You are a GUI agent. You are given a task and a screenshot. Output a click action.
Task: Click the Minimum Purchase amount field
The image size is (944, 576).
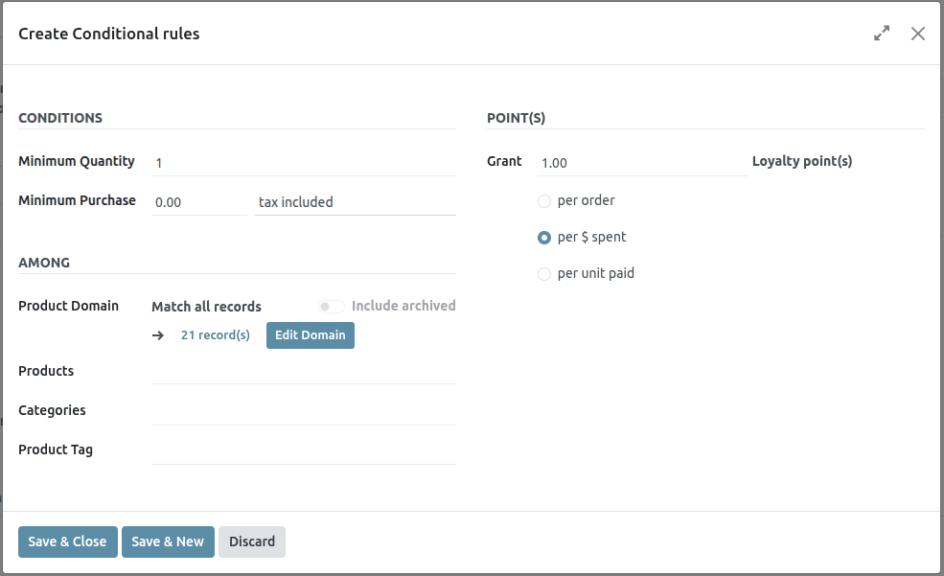[199, 202]
